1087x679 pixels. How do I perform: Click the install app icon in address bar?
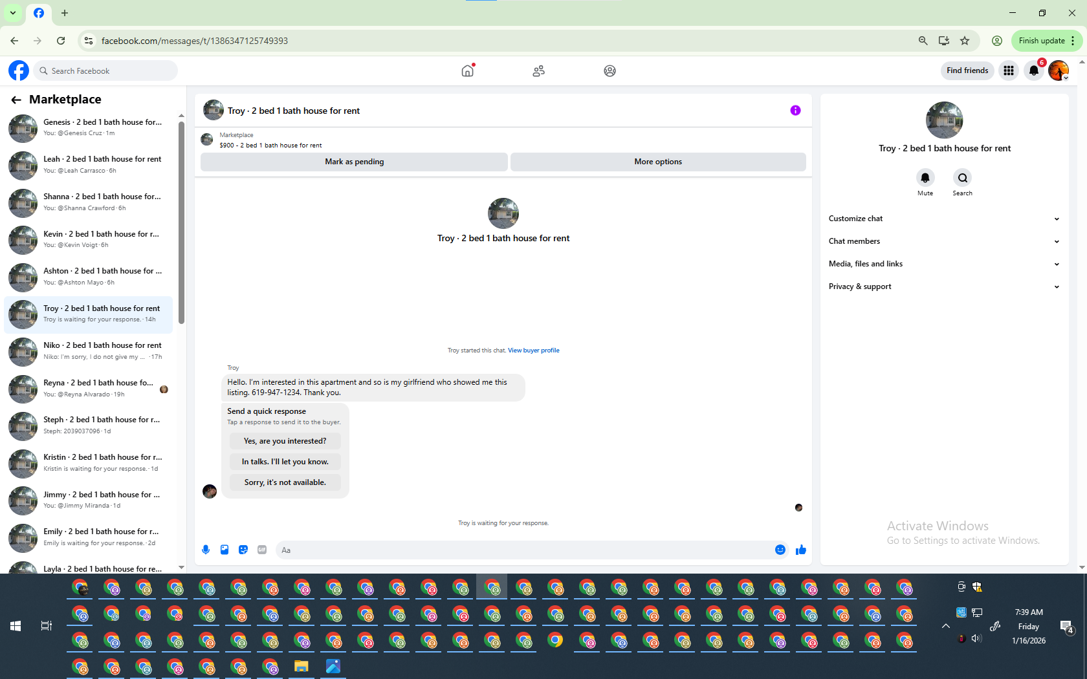coord(944,41)
